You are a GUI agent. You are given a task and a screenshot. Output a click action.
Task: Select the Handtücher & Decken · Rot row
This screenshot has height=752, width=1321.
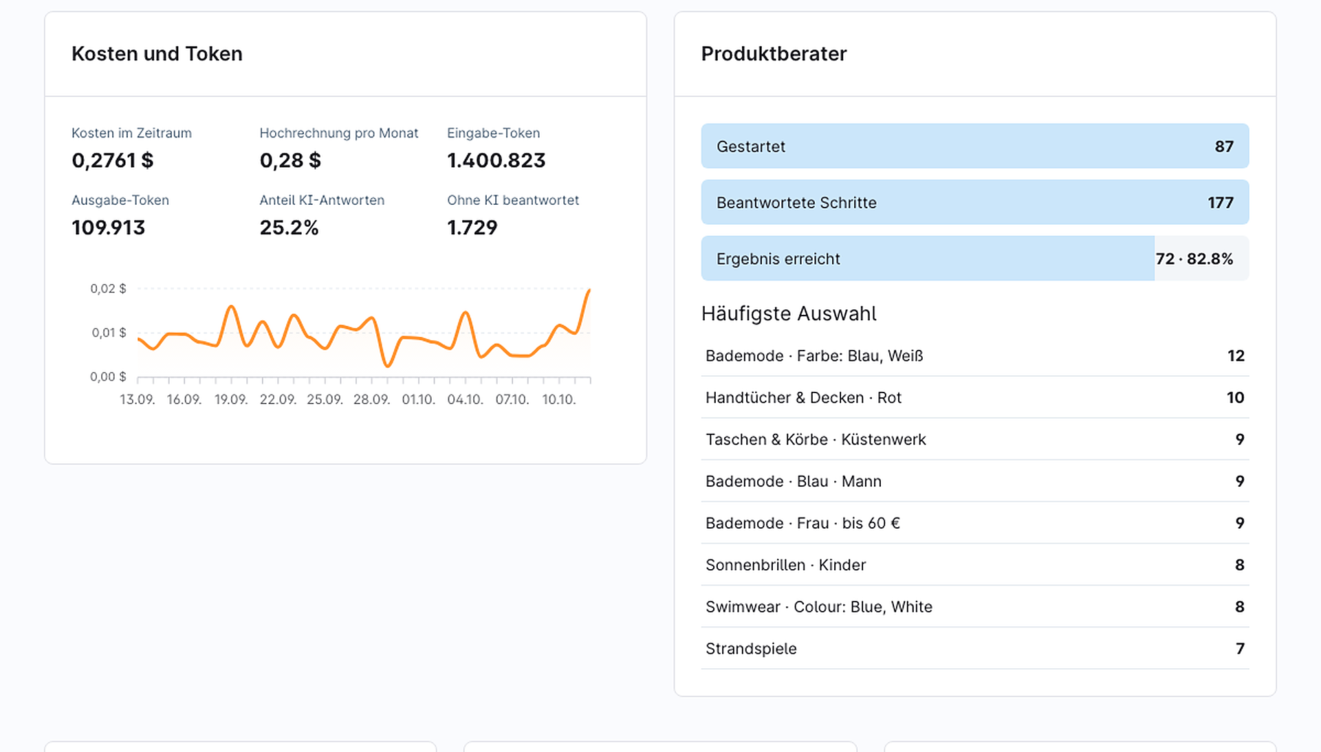974,397
